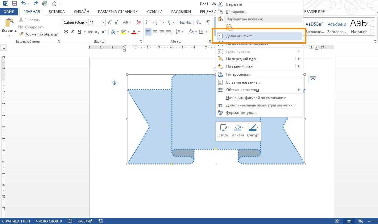Toggle strikethrough (abc) formatting
Viewport: 378px width, 224px height.
90,32
